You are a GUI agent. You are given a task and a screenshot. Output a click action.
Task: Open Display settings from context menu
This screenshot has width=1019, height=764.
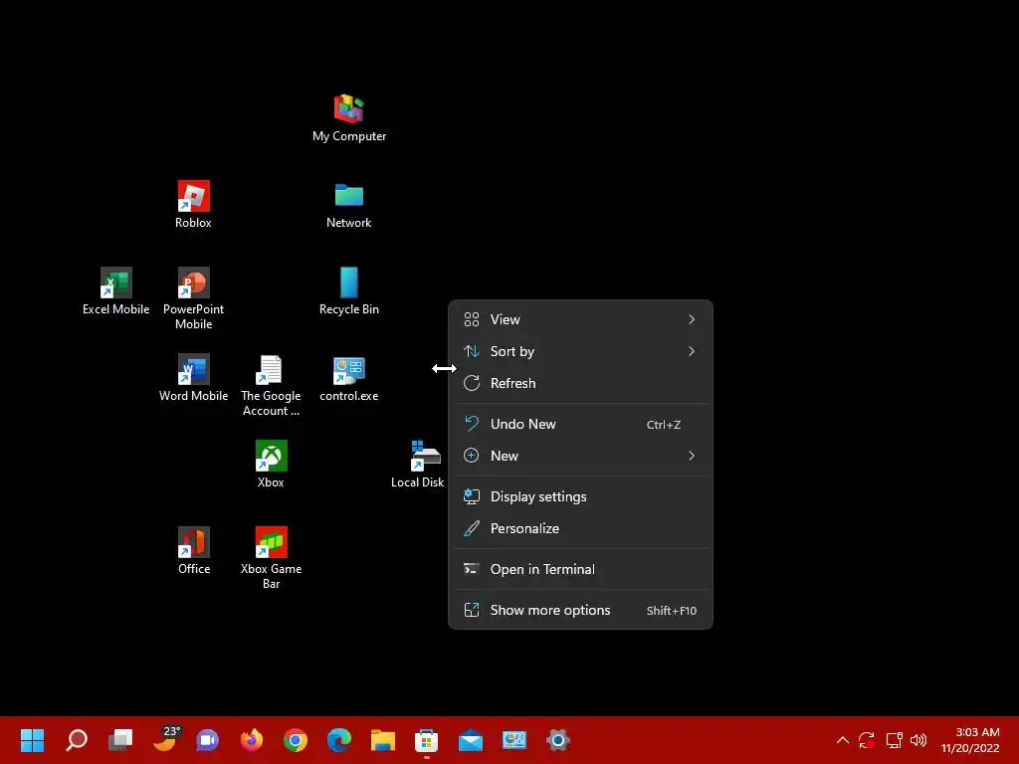(580, 497)
